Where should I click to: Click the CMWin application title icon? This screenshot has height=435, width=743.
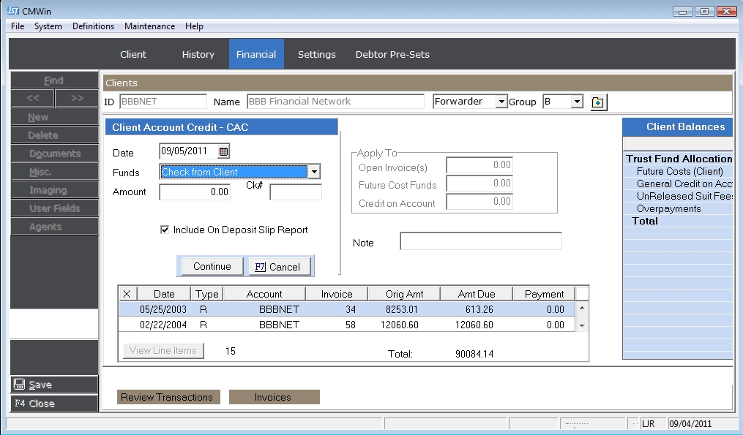point(12,11)
